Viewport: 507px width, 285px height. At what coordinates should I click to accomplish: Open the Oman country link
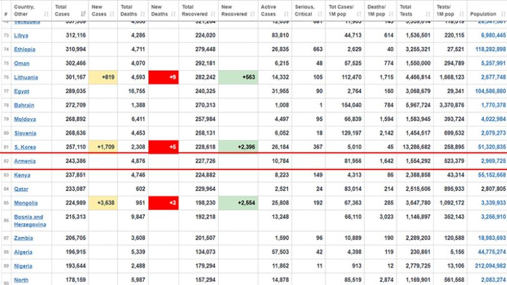22,63
